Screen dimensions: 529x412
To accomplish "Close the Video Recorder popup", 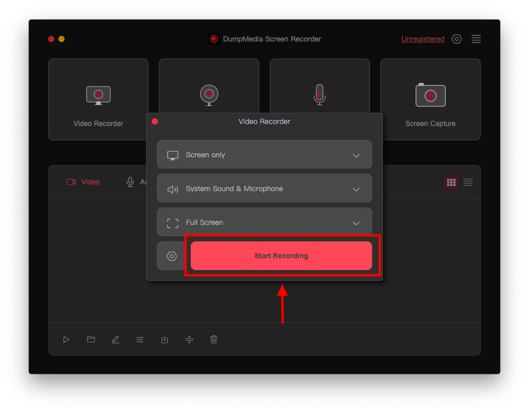I will [155, 121].
